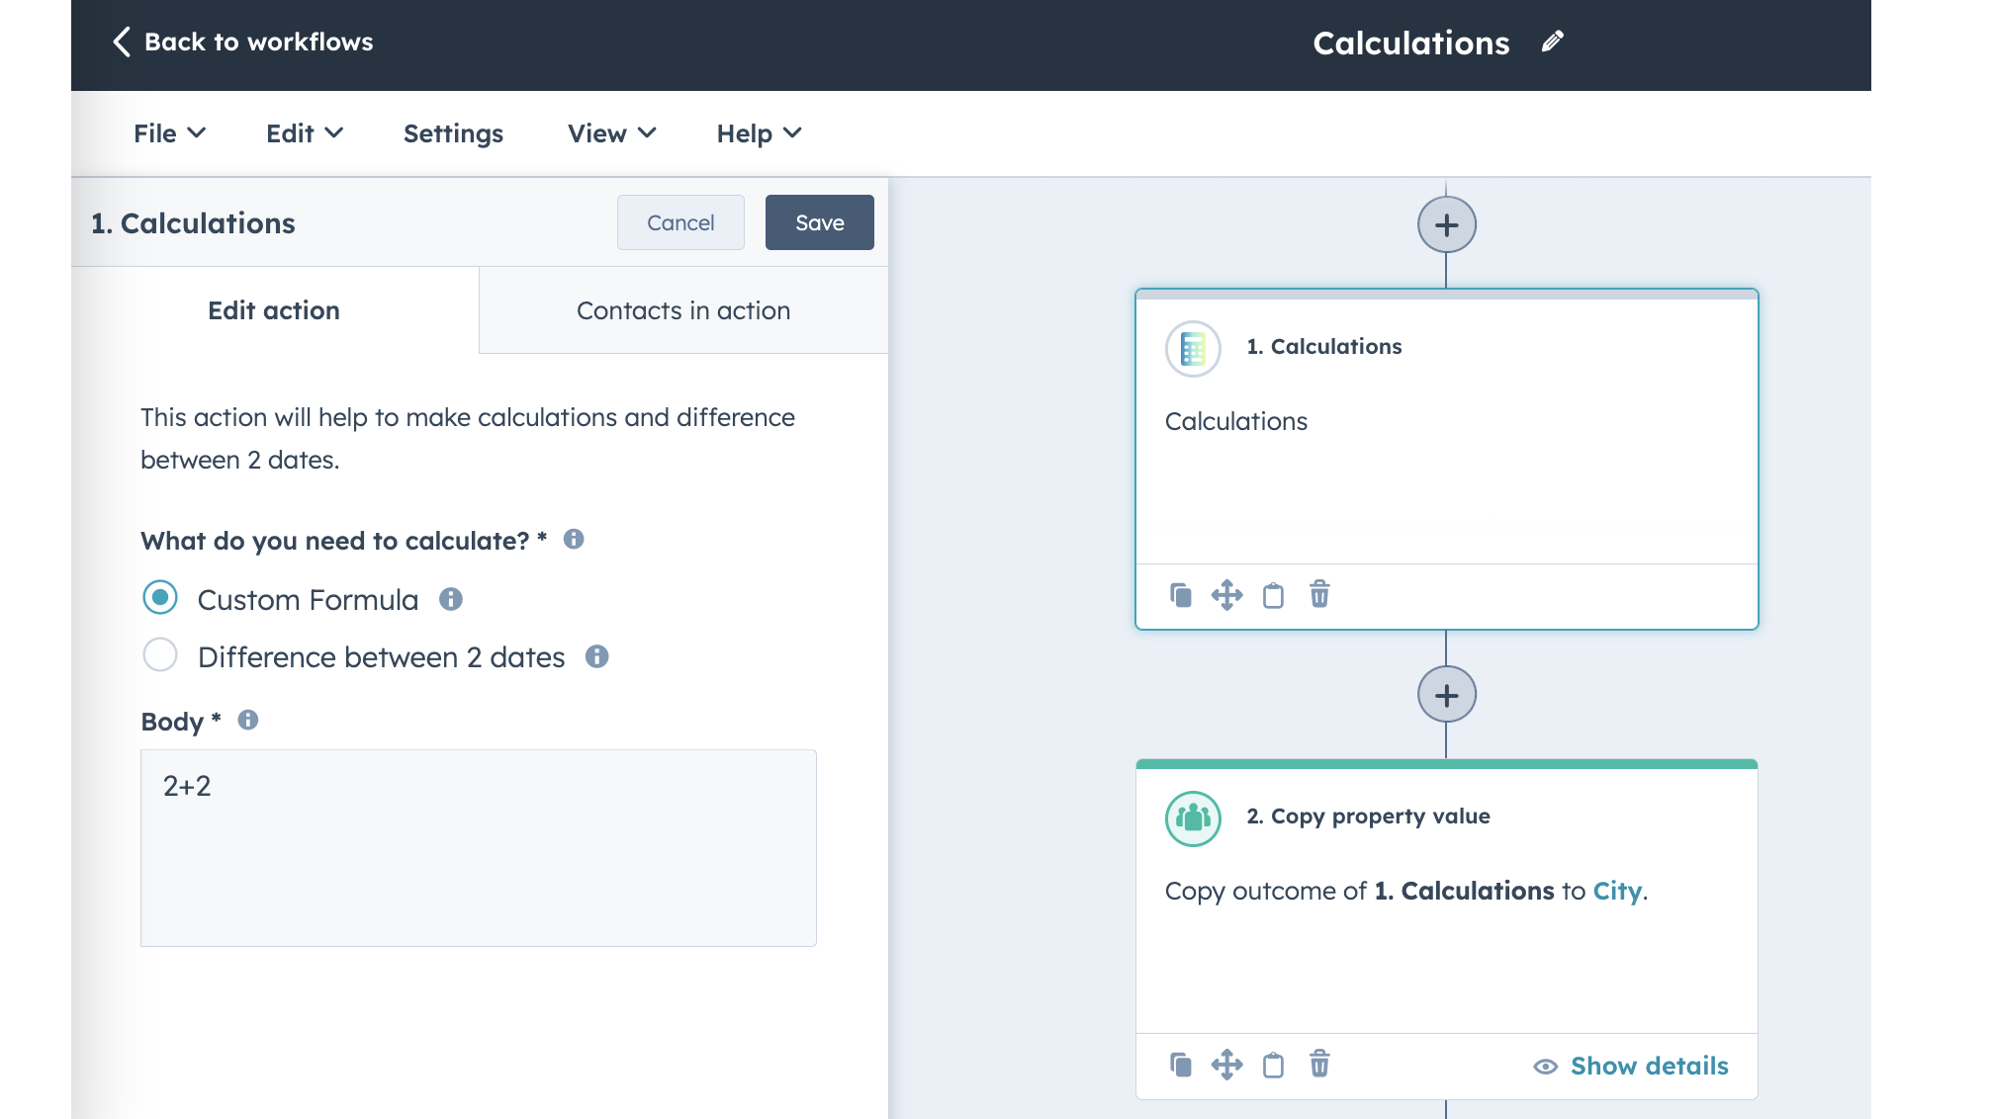Open the Settings menu item
Image resolution: width=1991 pixels, height=1119 pixels.
pyautogui.click(x=453, y=133)
